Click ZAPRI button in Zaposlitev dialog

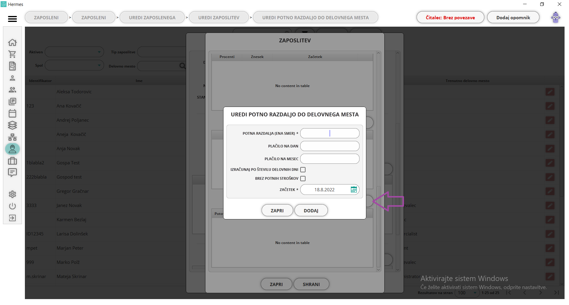click(276, 284)
